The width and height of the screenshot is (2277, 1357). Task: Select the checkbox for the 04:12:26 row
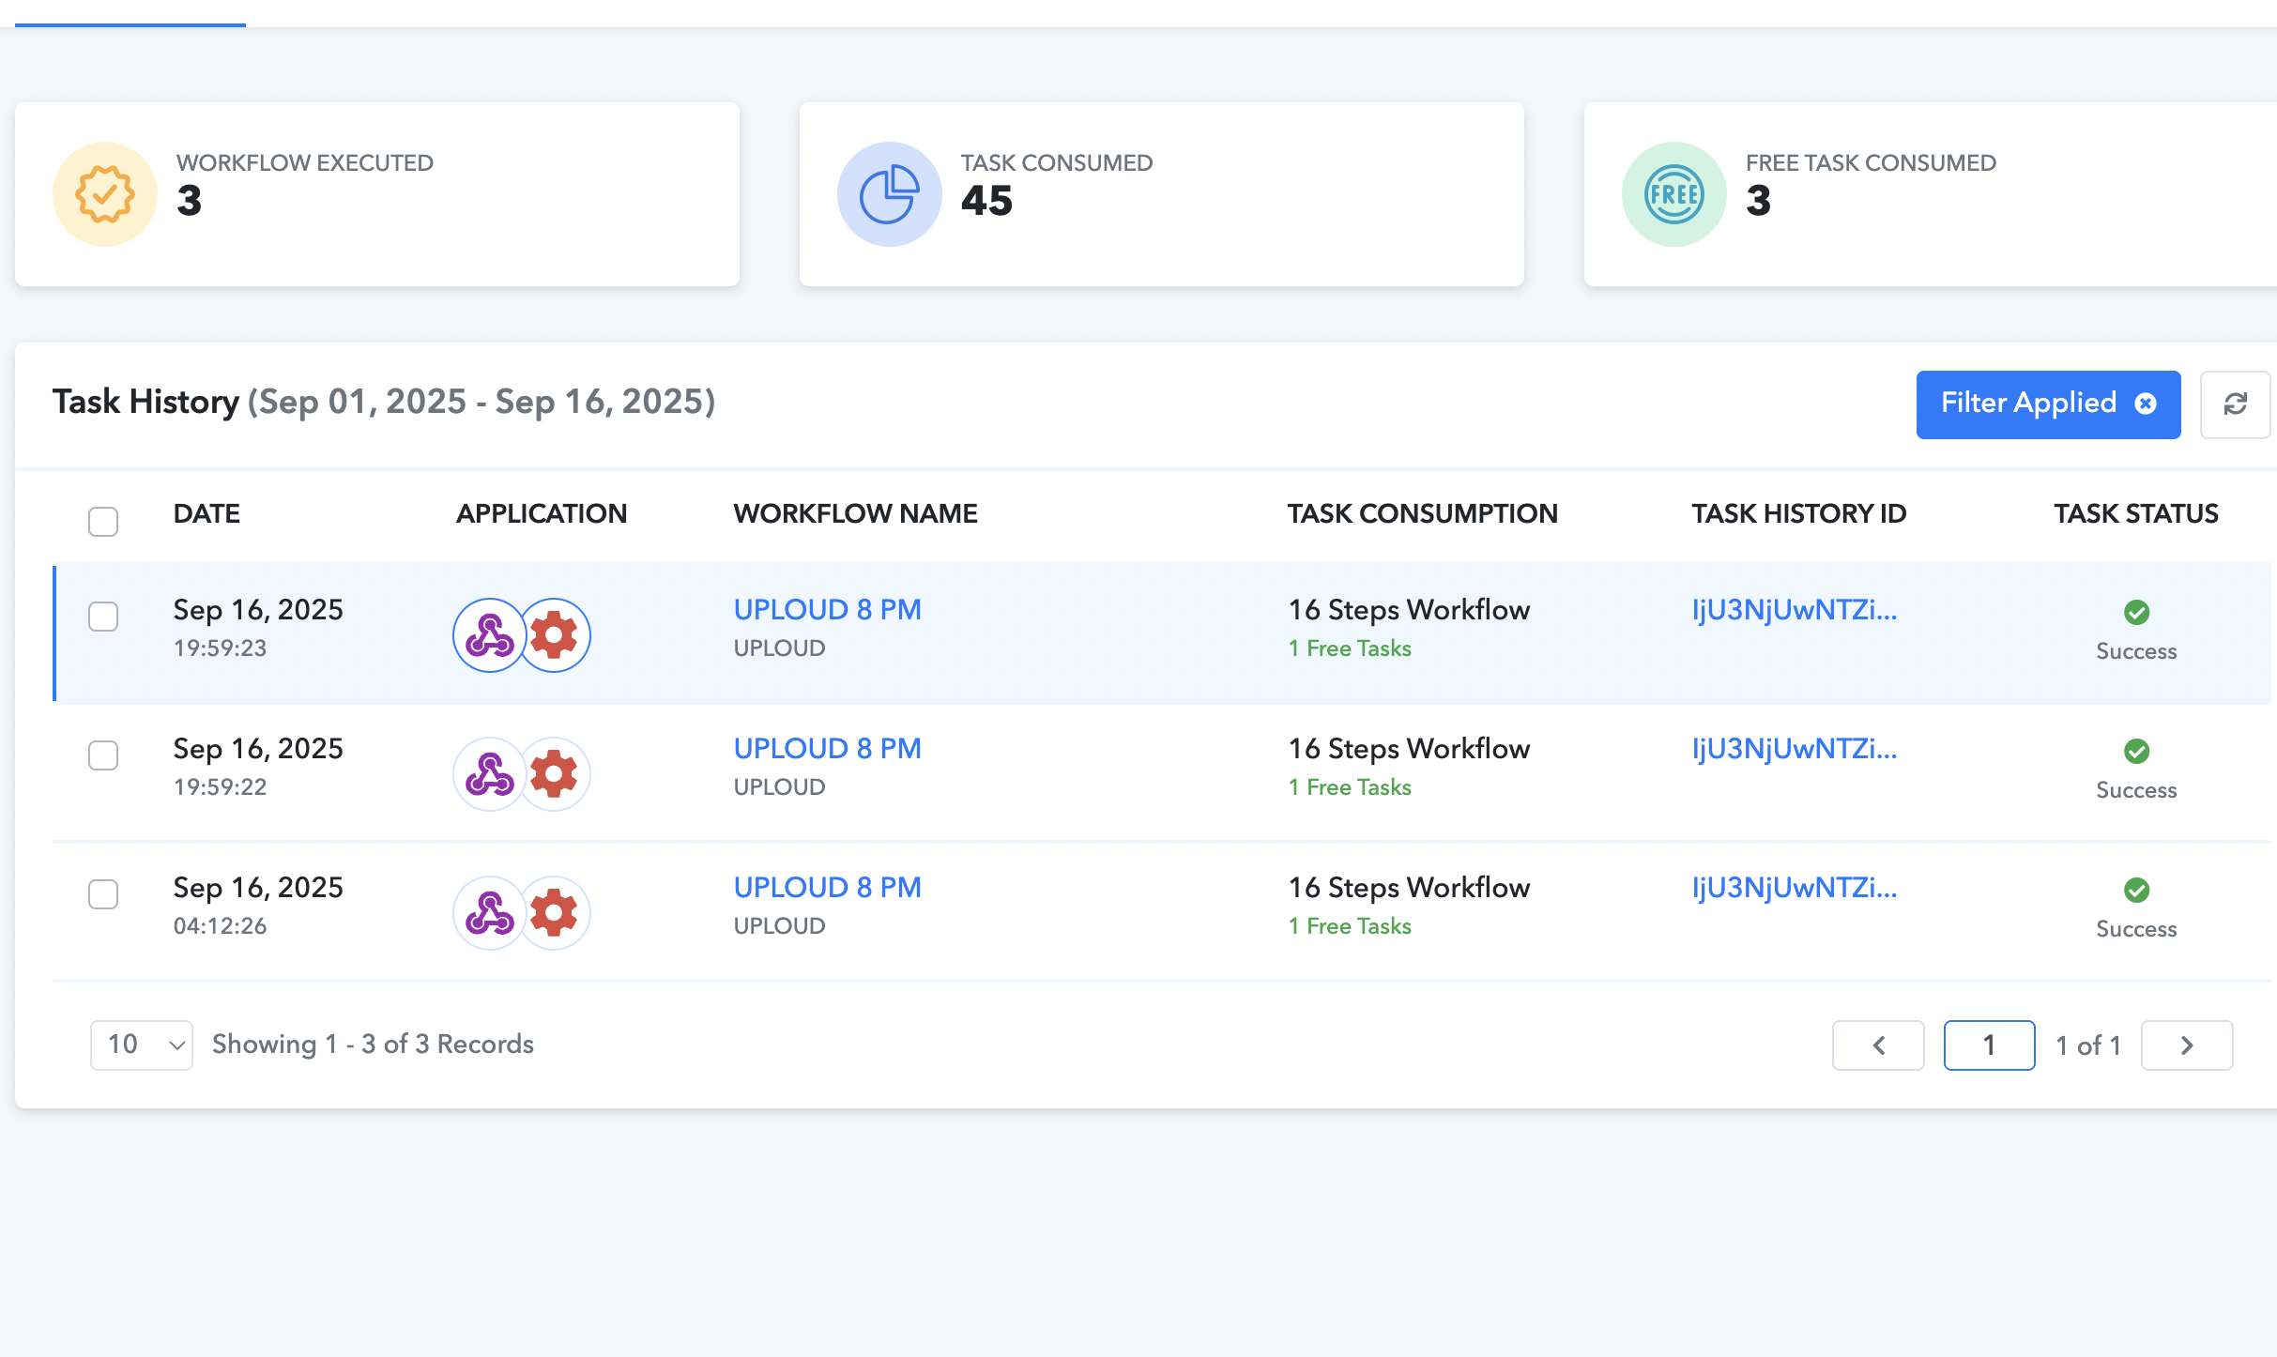103,894
